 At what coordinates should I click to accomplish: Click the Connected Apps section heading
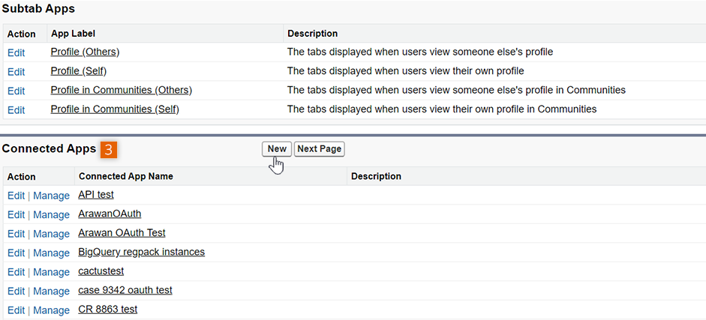coord(49,149)
